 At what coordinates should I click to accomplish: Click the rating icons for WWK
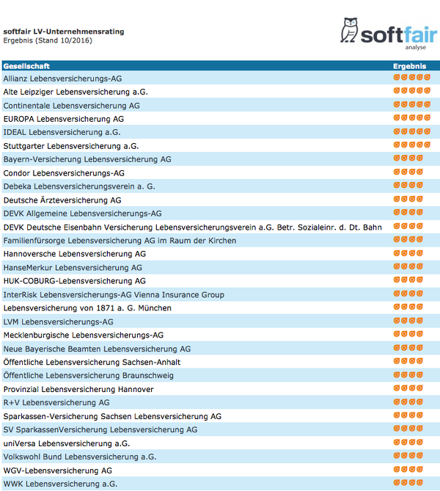click(x=408, y=483)
